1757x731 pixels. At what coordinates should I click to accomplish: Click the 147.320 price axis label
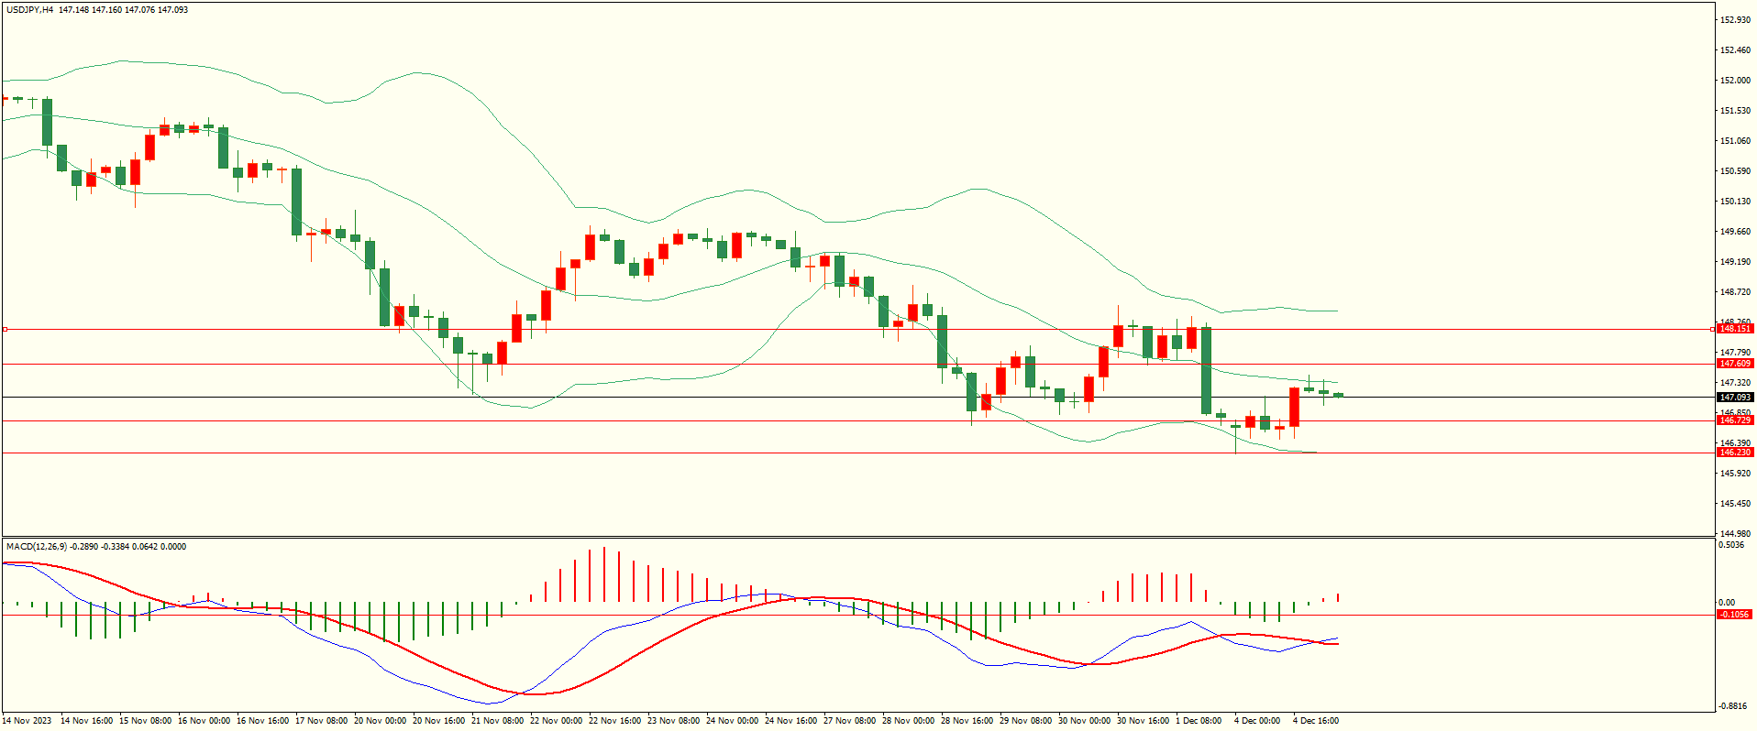1735,383
